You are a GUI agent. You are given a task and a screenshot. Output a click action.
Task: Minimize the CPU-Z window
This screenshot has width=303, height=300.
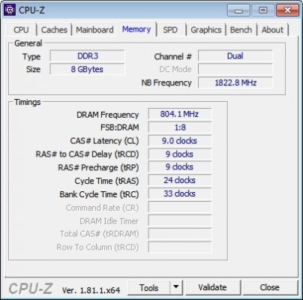[x=238, y=10]
